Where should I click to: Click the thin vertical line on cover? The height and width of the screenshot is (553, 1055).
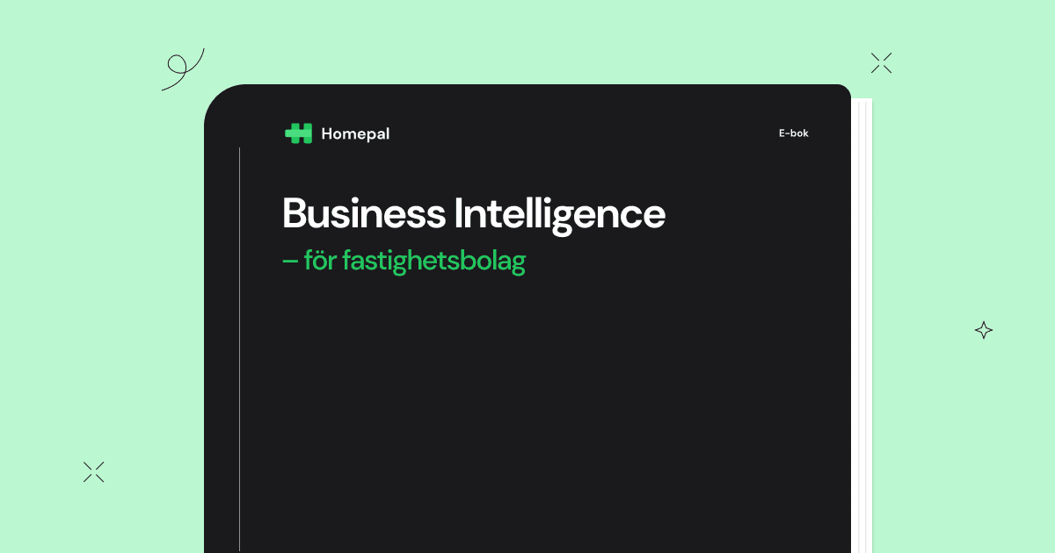(240, 349)
